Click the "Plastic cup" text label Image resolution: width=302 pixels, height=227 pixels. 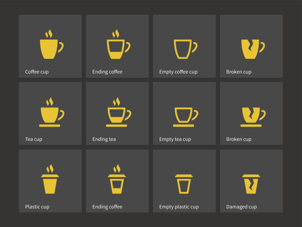(x=37, y=207)
